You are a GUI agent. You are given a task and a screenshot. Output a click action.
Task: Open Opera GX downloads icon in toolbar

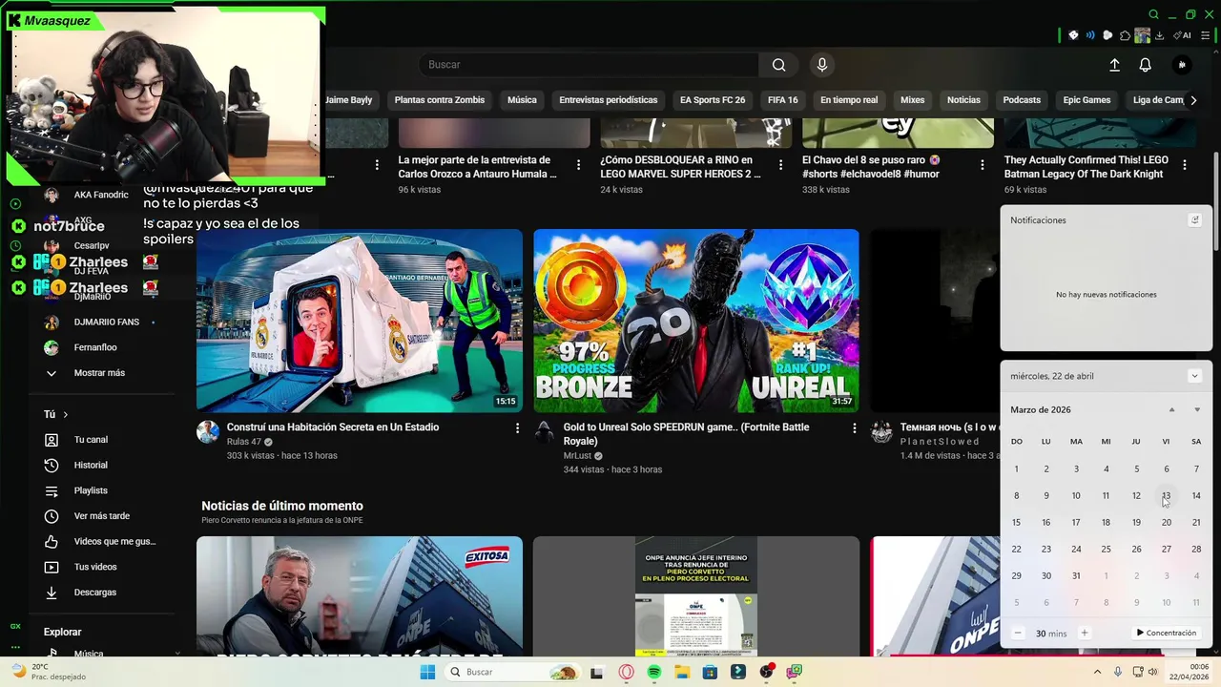(x=1159, y=35)
